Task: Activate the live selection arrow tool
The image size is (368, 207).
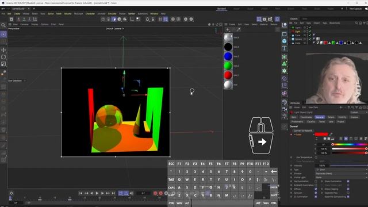Action: [x=3, y=34]
